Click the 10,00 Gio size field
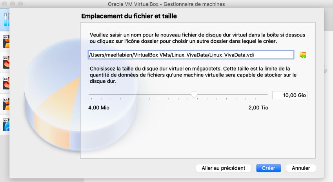The height and width of the screenshot is (182, 333). tap(290, 95)
